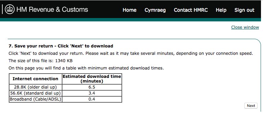Click the HMRC crown logo icon
Image resolution: width=263 pixels, height=121 pixels.
point(9,9)
